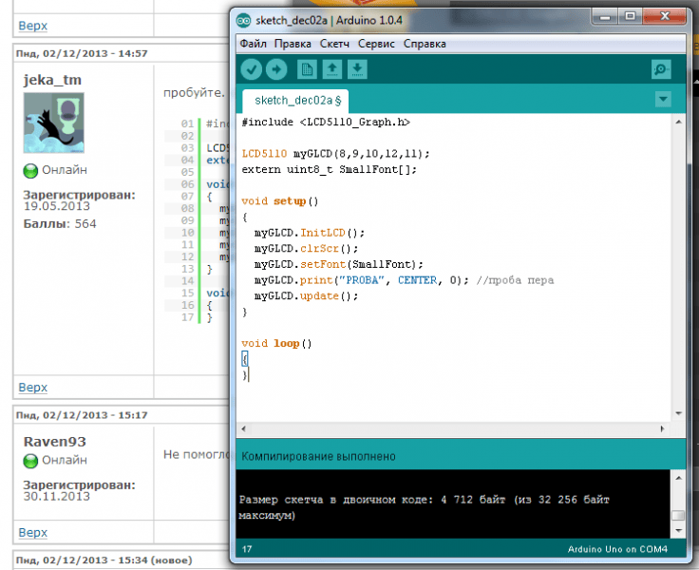Click the Компилирование выполнено status message
Viewport: 699px width, 570px height.
pos(318,456)
